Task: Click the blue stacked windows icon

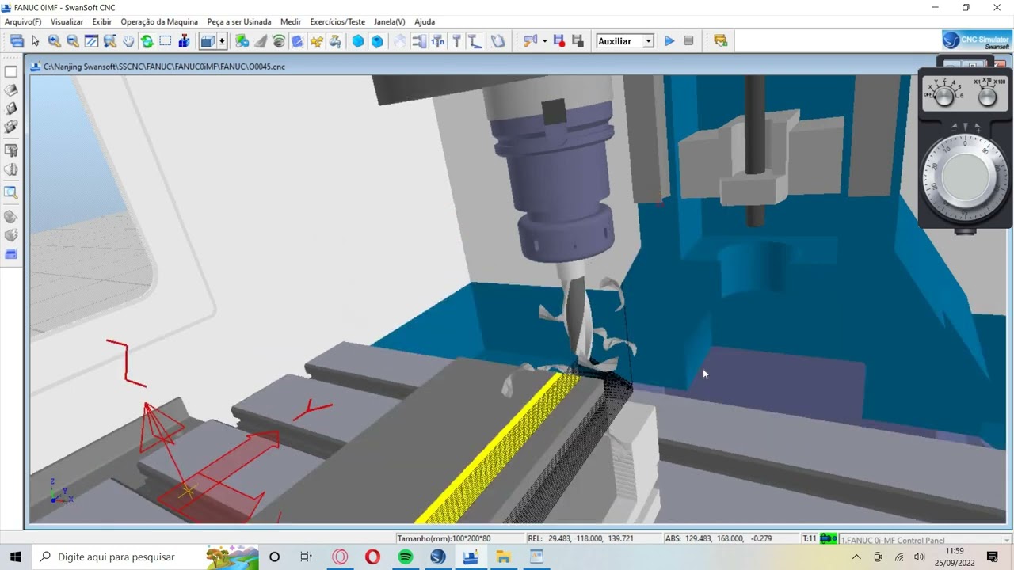Action: 17,41
